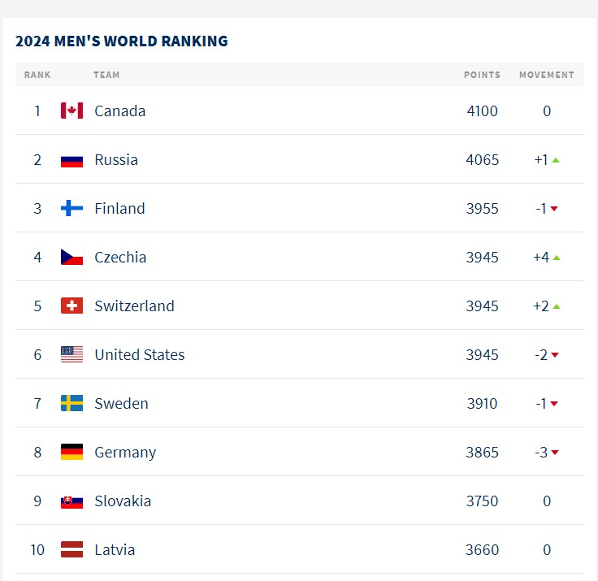The image size is (598, 581).
Task: Click the Switzerland flag icon
Action: [71, 306]
